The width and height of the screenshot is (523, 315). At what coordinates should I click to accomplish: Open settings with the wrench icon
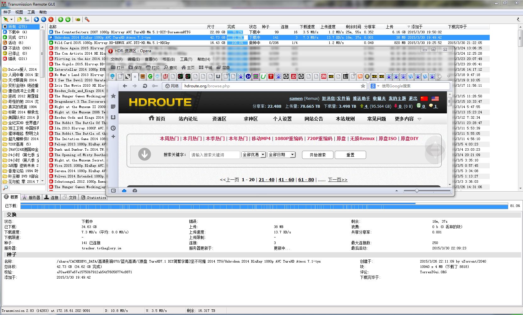[x=87, y=19]
